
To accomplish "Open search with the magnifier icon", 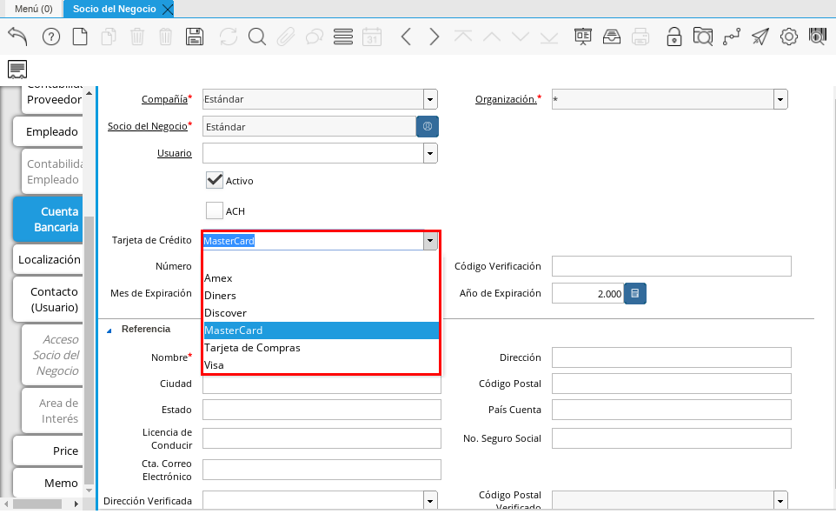I will click(256, 37).
